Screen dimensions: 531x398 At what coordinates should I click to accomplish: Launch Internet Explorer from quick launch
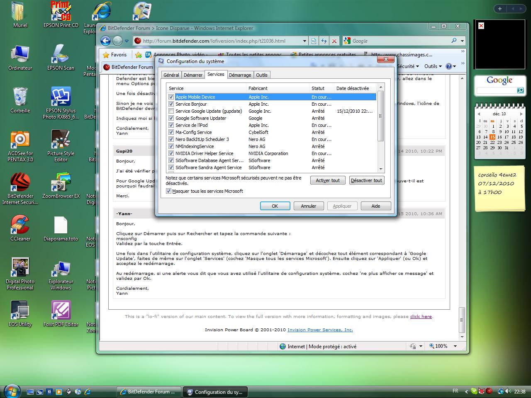(88, 391)
